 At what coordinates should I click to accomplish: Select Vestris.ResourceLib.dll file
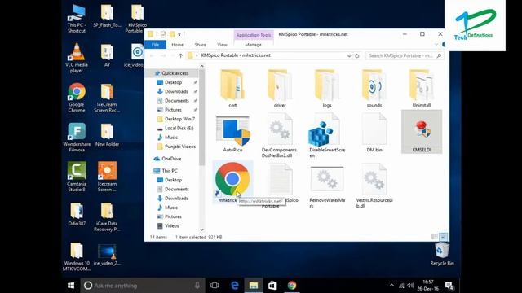click(374, 186)
